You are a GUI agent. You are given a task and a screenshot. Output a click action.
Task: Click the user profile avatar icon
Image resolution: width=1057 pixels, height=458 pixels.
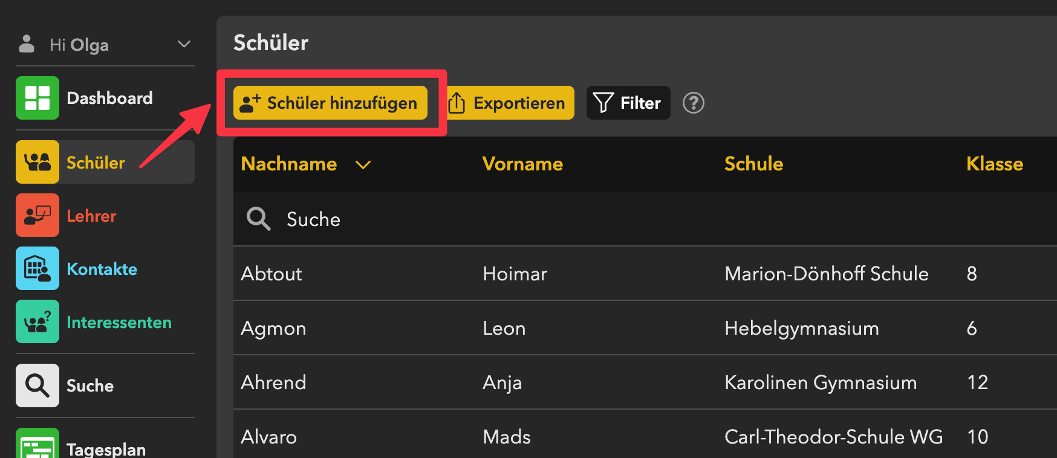click(x=27, y=44)
